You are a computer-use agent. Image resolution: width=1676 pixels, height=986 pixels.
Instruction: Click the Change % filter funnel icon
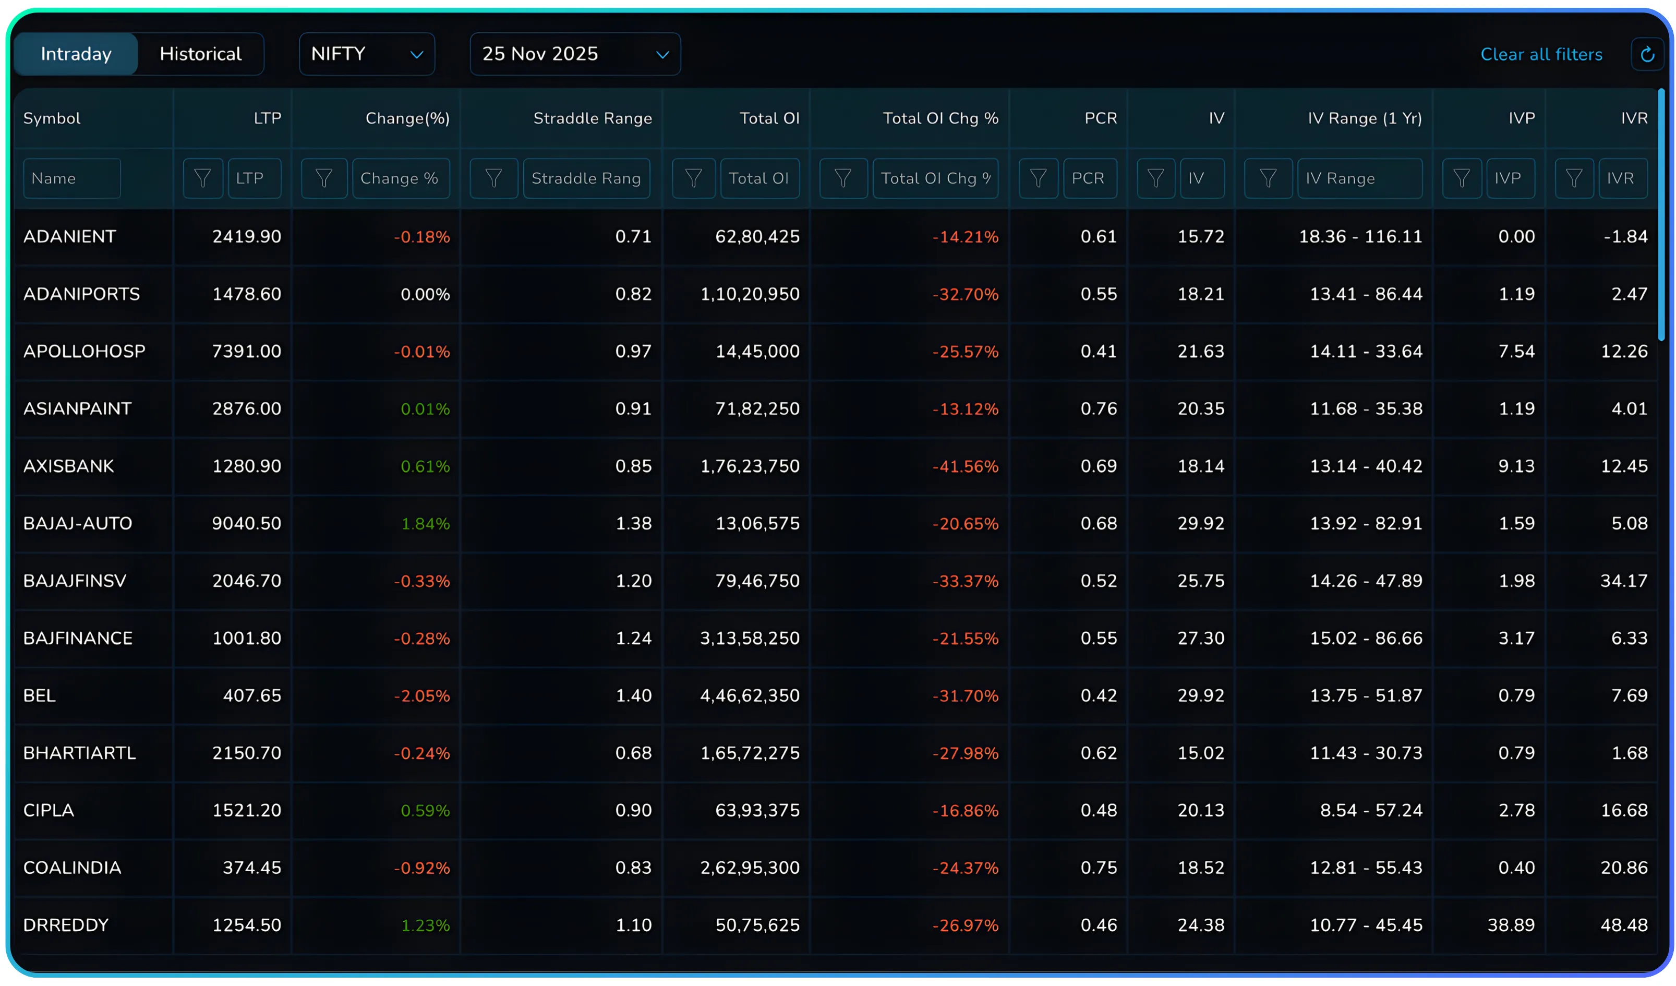click(324, 178)
